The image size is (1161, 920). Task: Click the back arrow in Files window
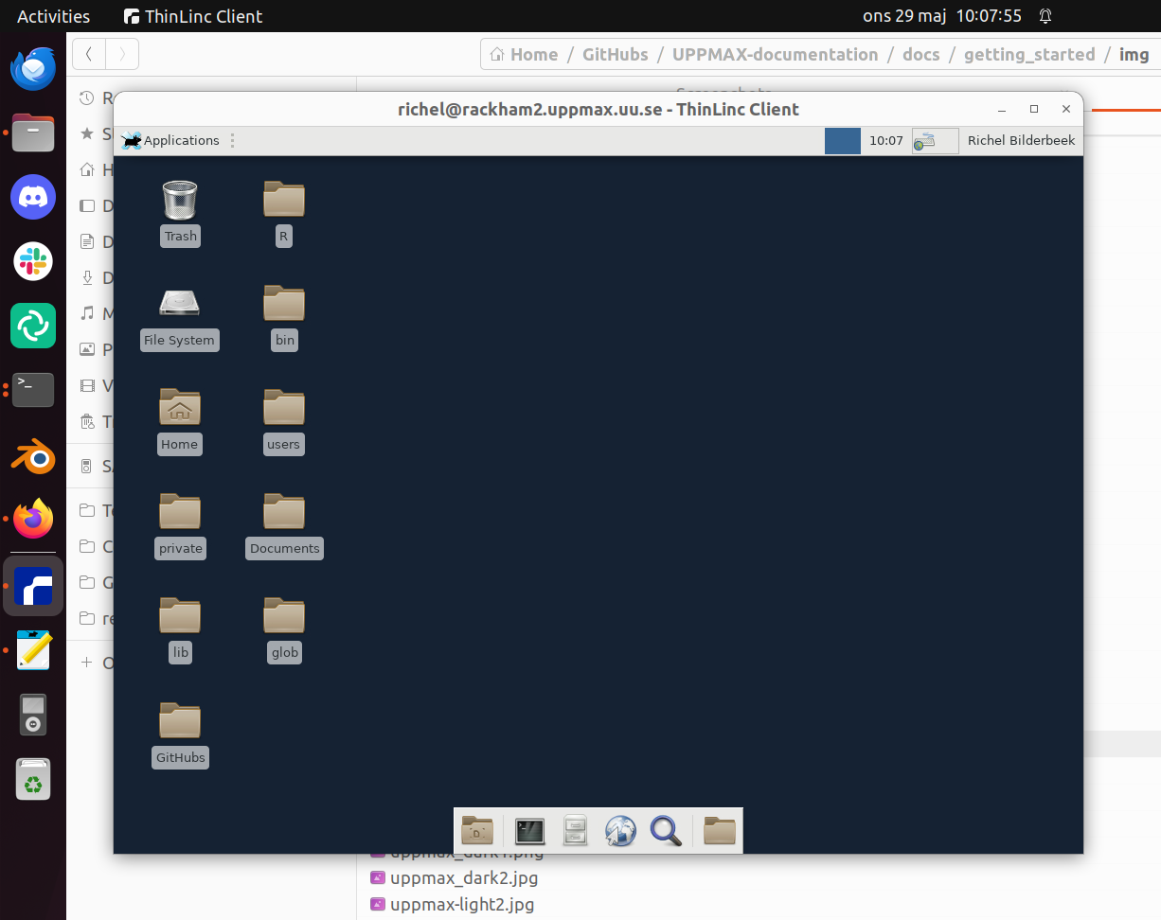click(89, 54)
